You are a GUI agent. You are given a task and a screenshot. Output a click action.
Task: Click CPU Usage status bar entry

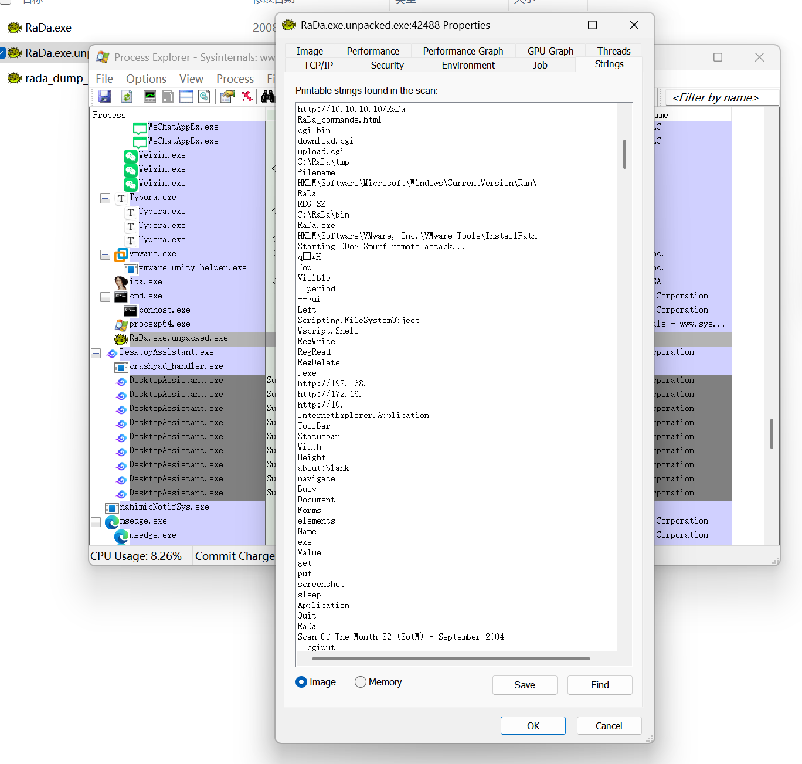click(x=136, y=556)
